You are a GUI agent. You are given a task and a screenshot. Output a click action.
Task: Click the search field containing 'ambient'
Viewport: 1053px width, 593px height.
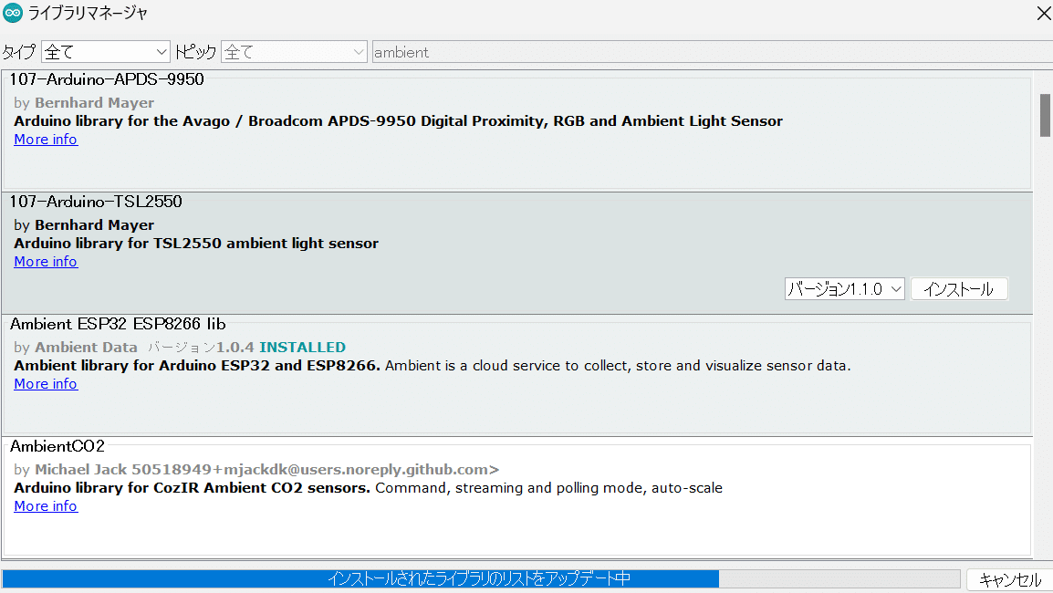click(x=713, y=52)
